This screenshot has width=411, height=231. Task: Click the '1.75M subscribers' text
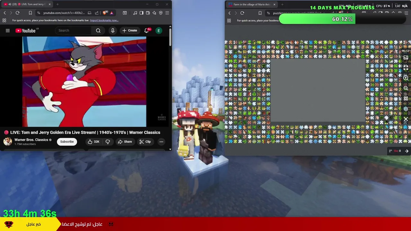(x=25, y=144)
